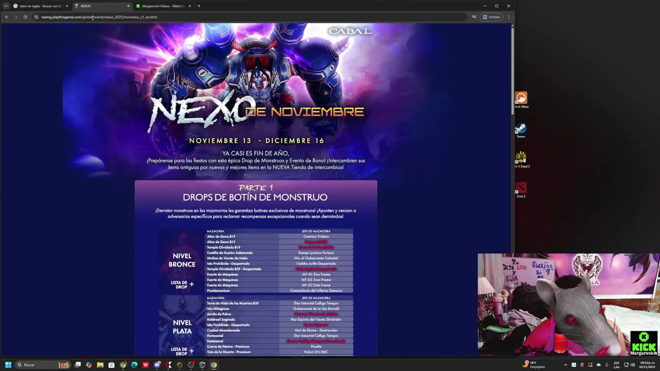Viewport: 660px width, 371px height.
Task: Click 'Robot LHJ-86C' boss entry
Action: click(x=316, y=352)
